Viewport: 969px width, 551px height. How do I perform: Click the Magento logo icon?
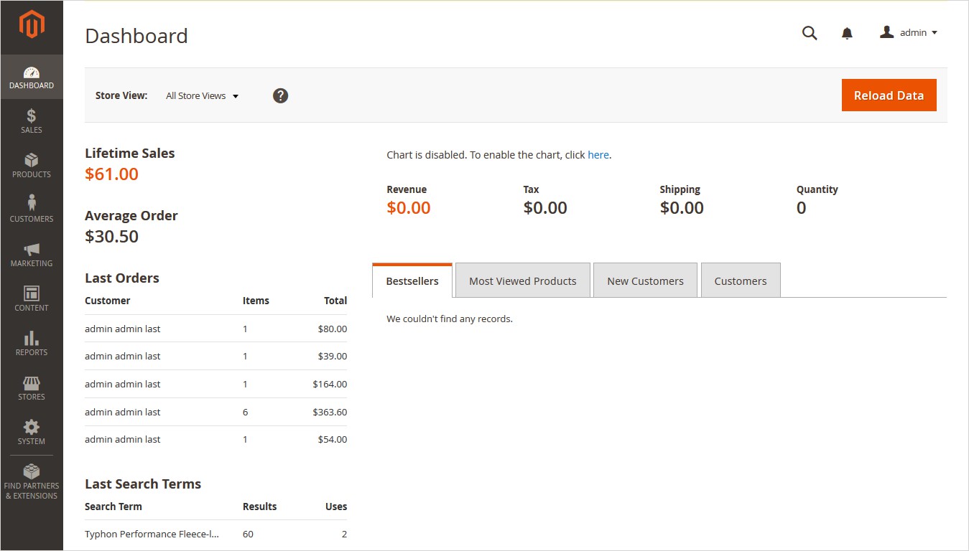[32, 25]
